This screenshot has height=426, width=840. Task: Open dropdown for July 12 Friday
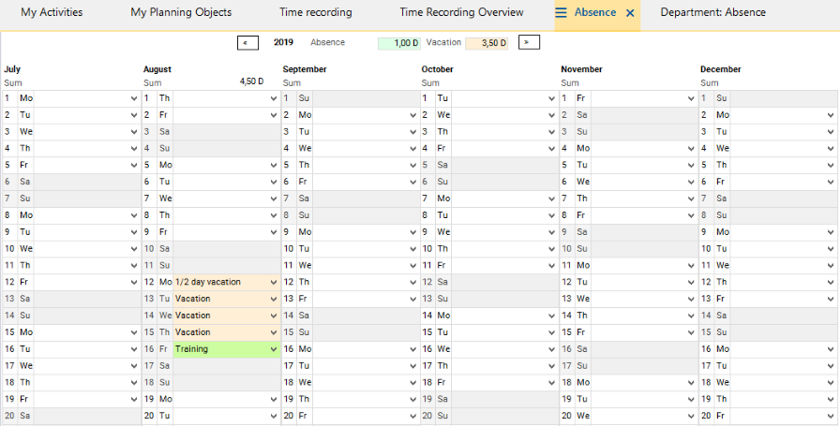pos(134,282)
